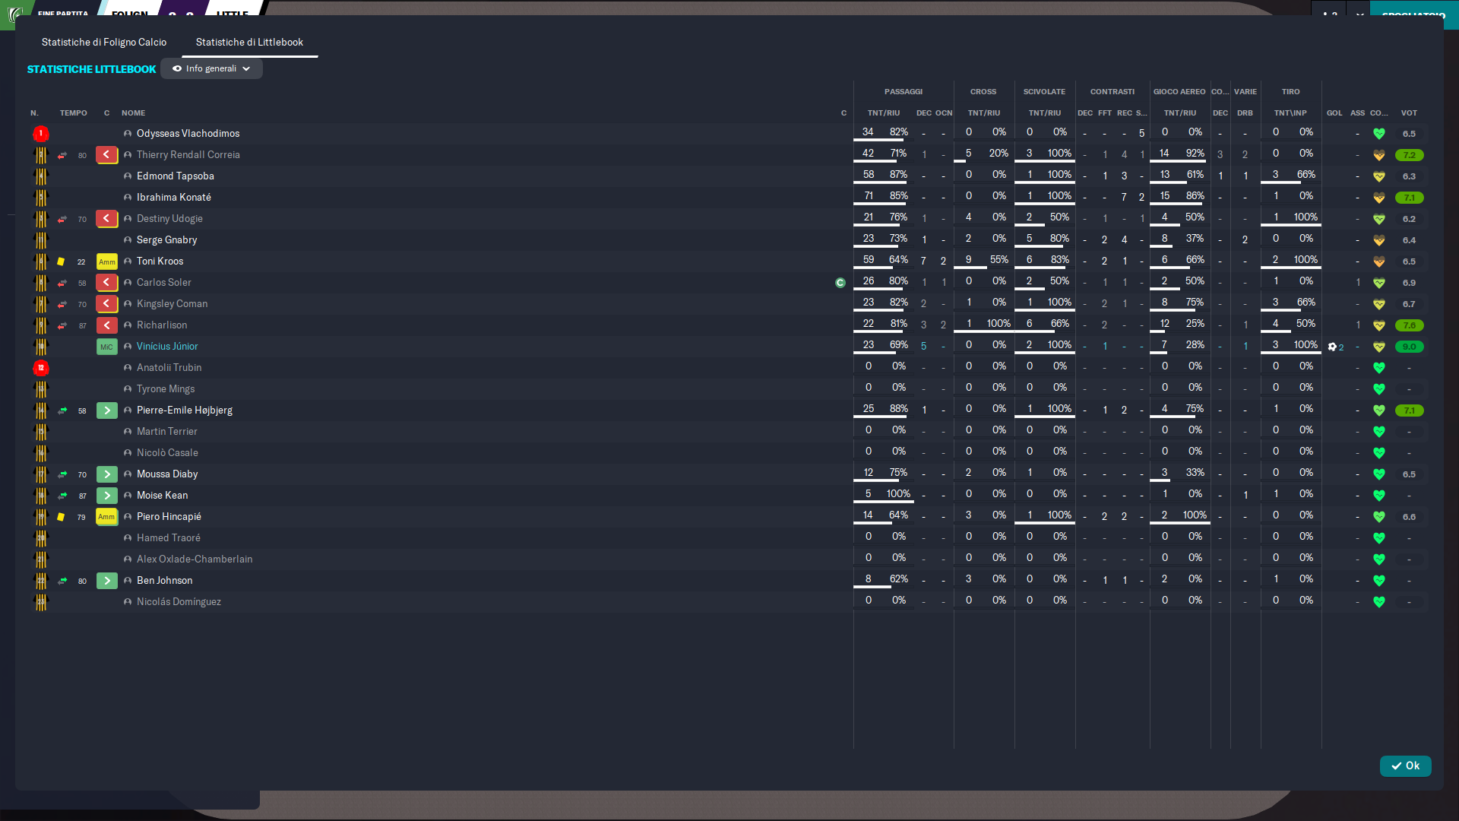Click MiC badge next to Vinícius Júnior

tap(106, 347)
